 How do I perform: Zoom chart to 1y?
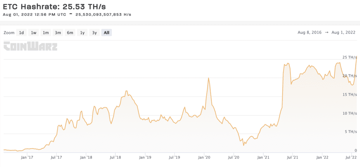pos(82,33)
